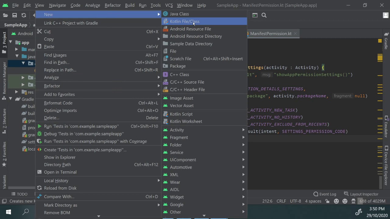Click the Windows taskbar clock
The image size is (390, 219).
(377, 212)
